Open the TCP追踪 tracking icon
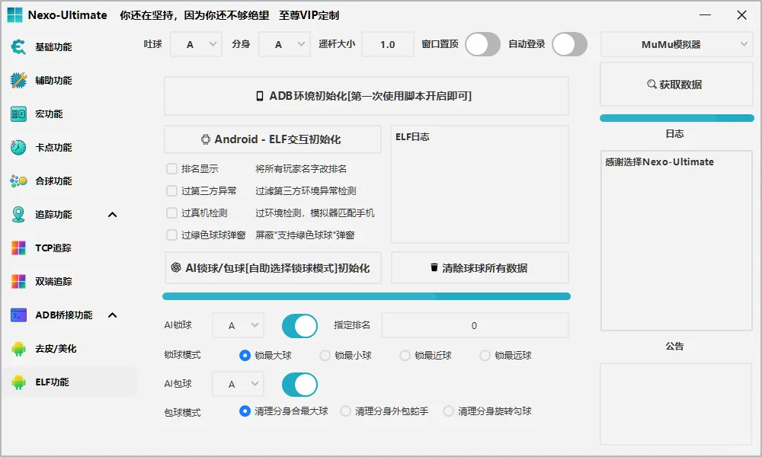Image resolution: width=762 pixels, height=457 pixels. pyautogui.click(x=17, y=248)
